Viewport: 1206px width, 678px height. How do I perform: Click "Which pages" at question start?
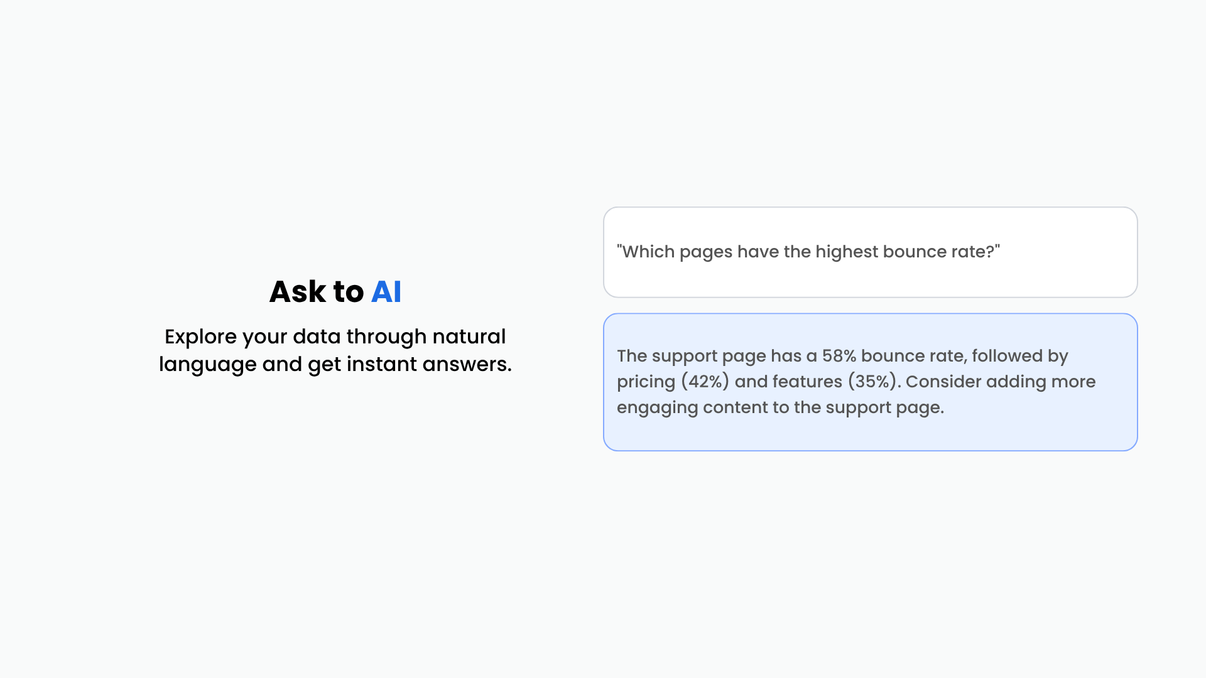coord(677,252)
